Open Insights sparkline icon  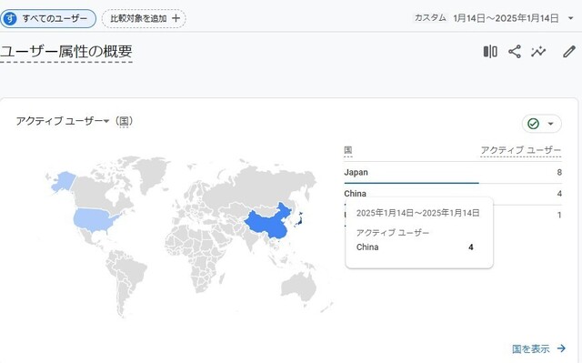tap(538, 52)
